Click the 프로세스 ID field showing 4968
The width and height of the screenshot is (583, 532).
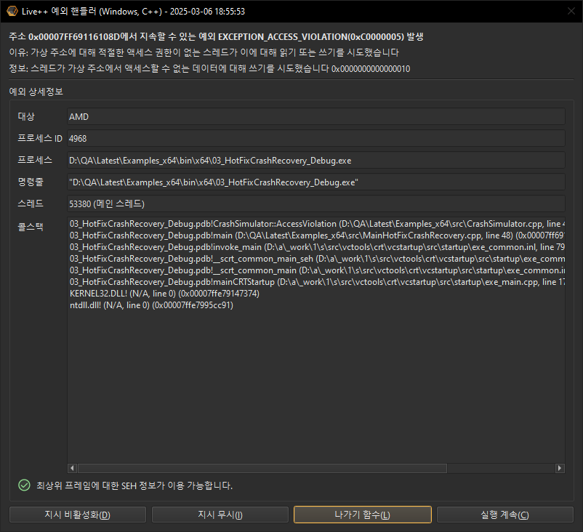click(316, 138)
